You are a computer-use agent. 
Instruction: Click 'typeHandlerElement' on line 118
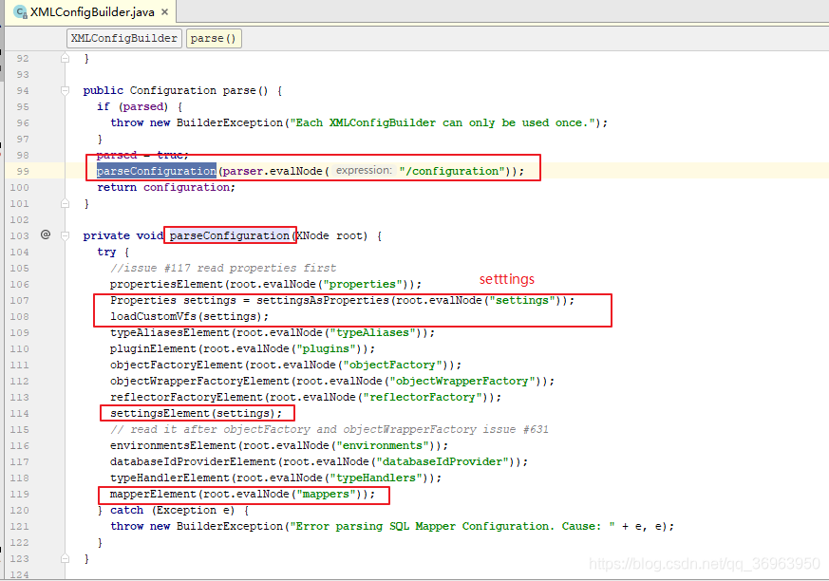170,478
